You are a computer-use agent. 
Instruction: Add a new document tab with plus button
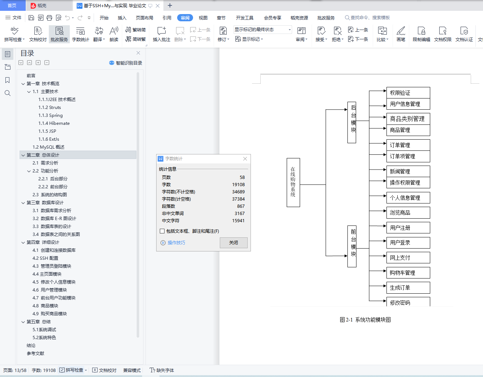170,5
